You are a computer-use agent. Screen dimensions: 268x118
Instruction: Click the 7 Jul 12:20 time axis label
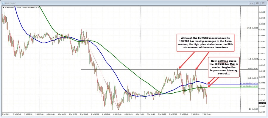tap(196, 114)
